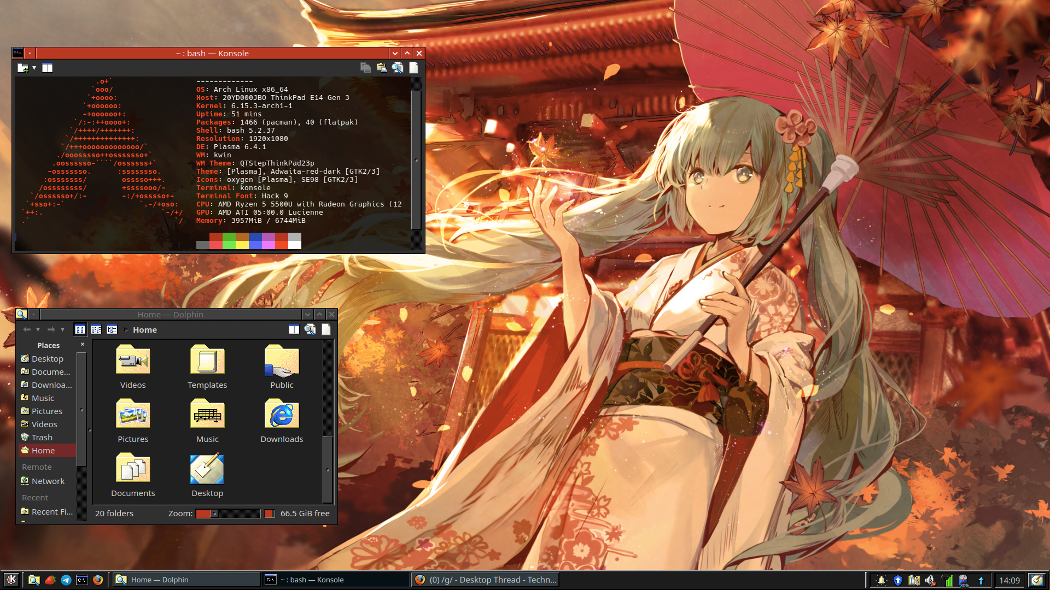Expand the breadcrumb arrow before Home
This screenshot has width=1050, height=590.
click(x=126, y=330)
